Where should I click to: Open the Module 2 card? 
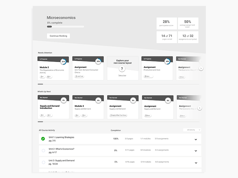pos(53,69)
